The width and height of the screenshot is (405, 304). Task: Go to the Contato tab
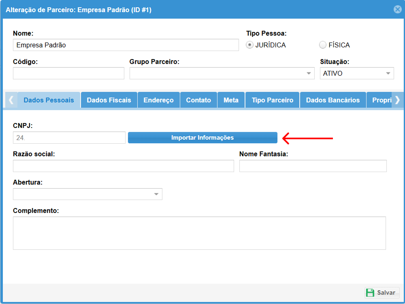point(198,100)
